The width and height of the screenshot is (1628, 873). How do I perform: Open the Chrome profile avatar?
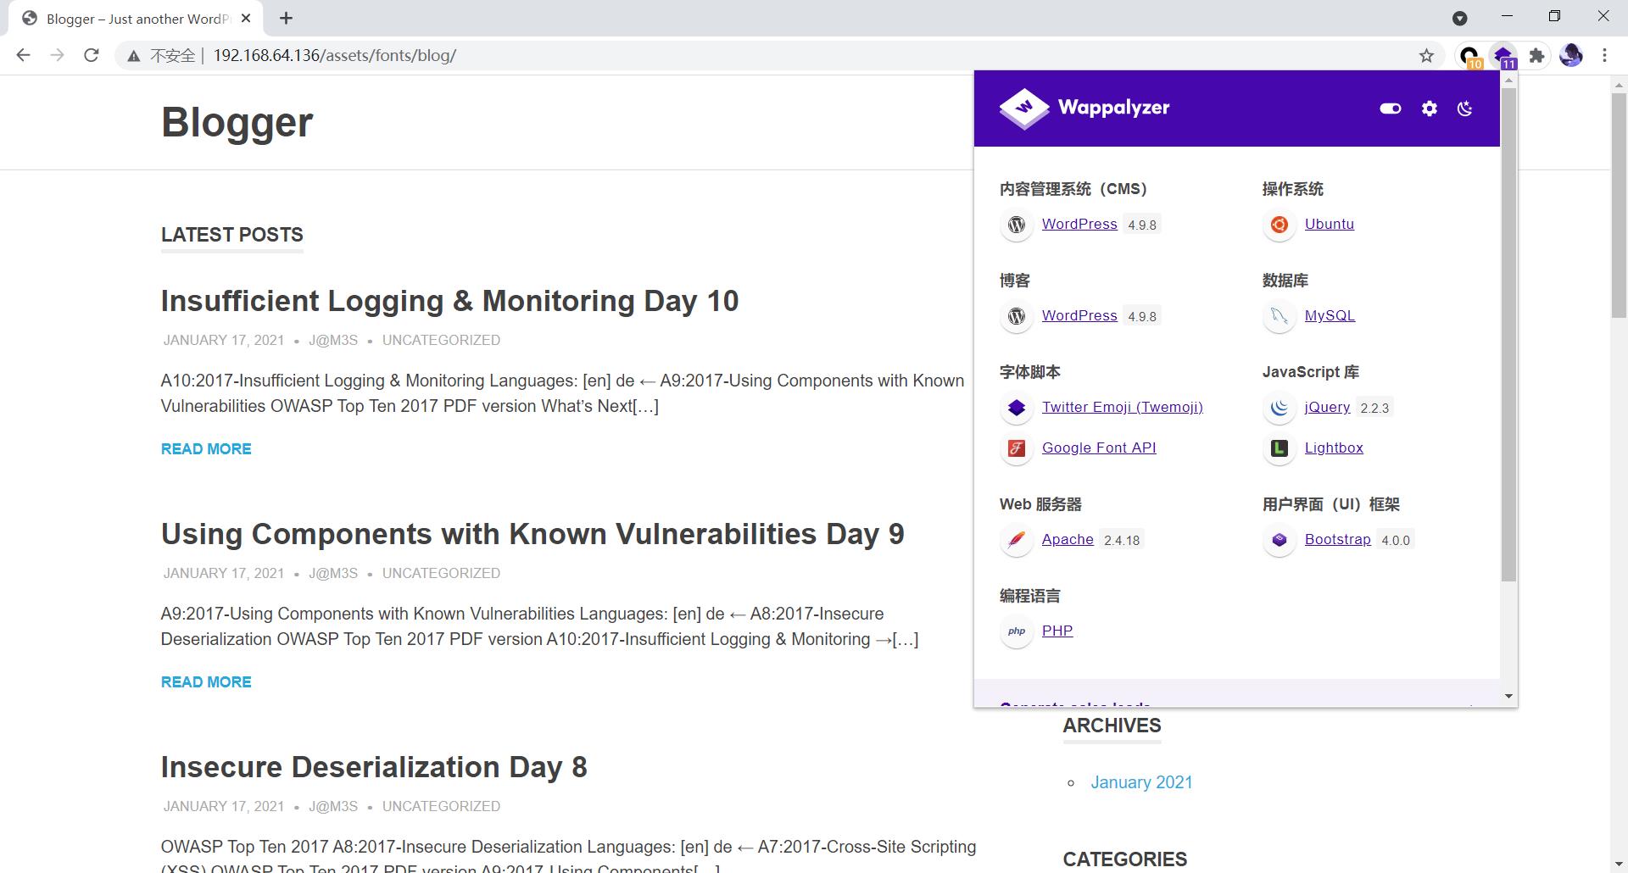tap(1571, 56)
